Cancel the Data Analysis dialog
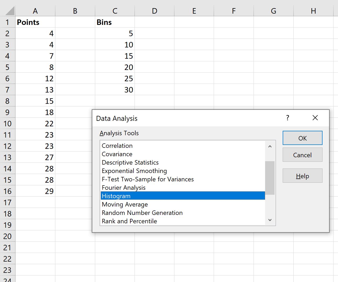Screen dimensions: 338x282 [302, 155]
